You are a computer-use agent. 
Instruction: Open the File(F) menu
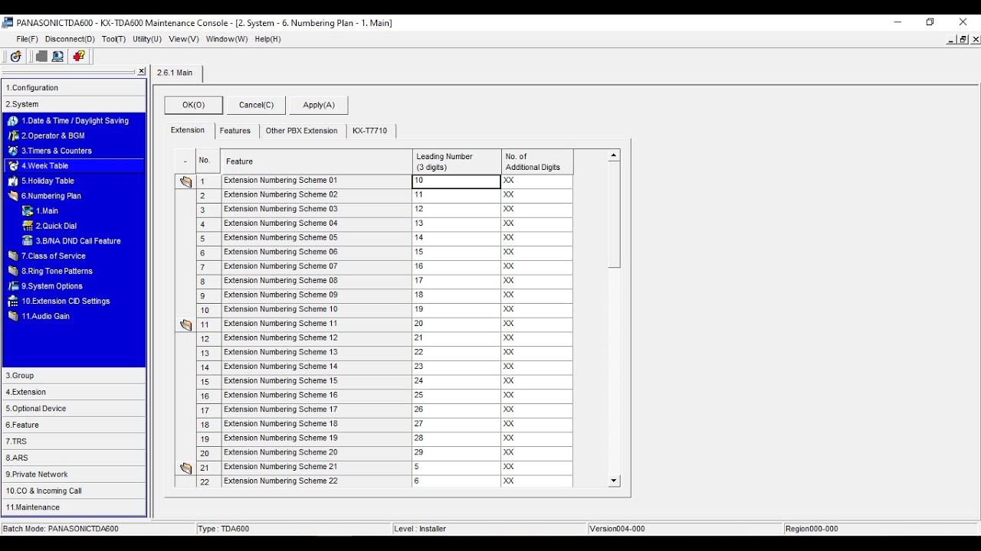[x=28, y=39]
